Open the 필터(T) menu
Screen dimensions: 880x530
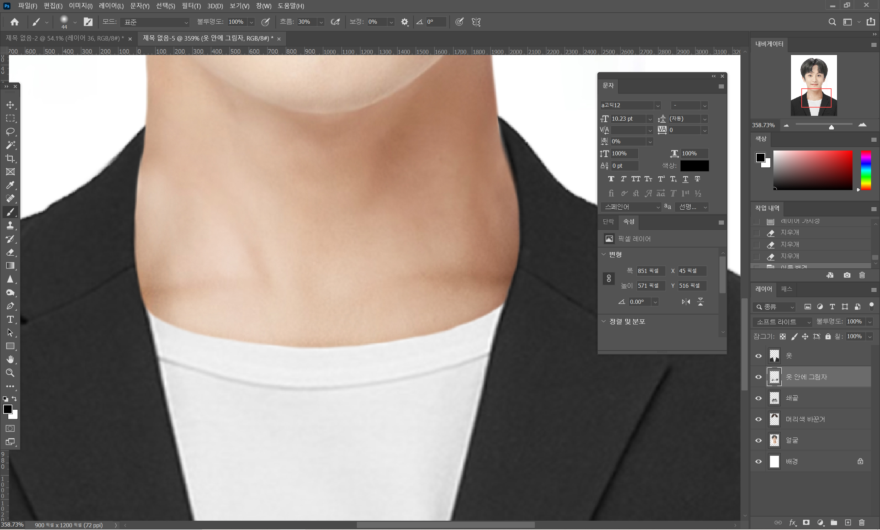pos(191,6)
